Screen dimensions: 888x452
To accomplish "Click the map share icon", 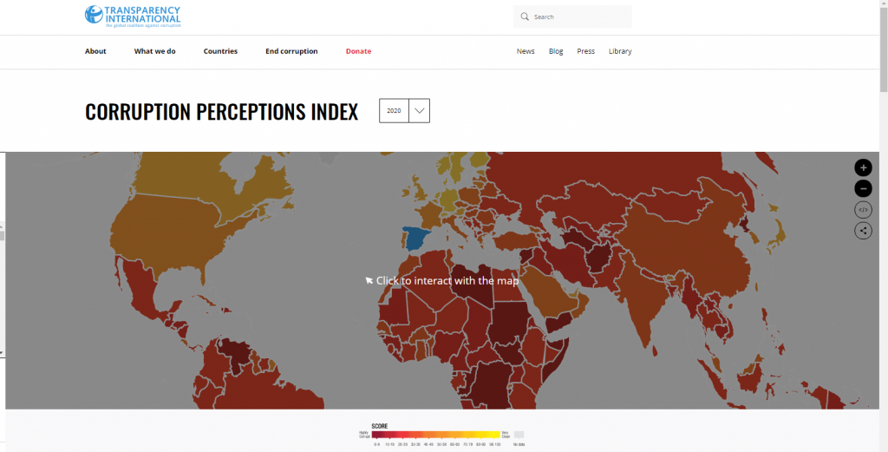I will tap(863, 231).
